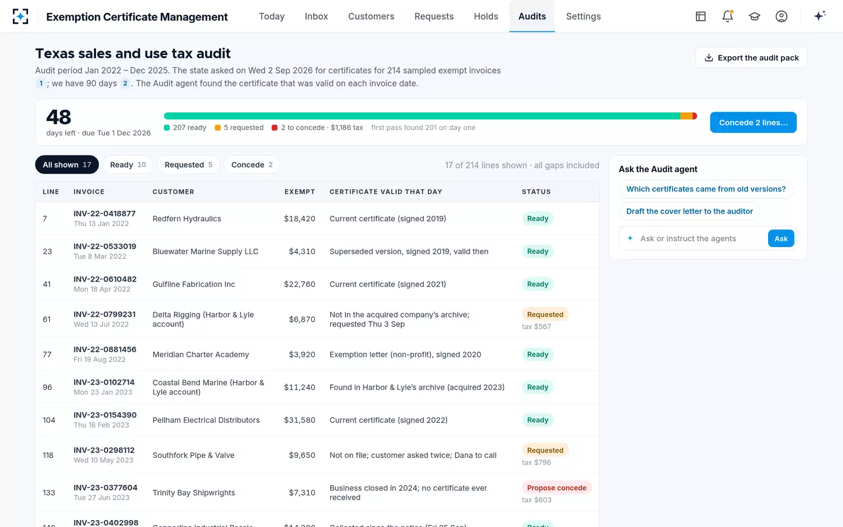Select the All shown filter
Screen dimensions: 843x527
pos(67,165)
